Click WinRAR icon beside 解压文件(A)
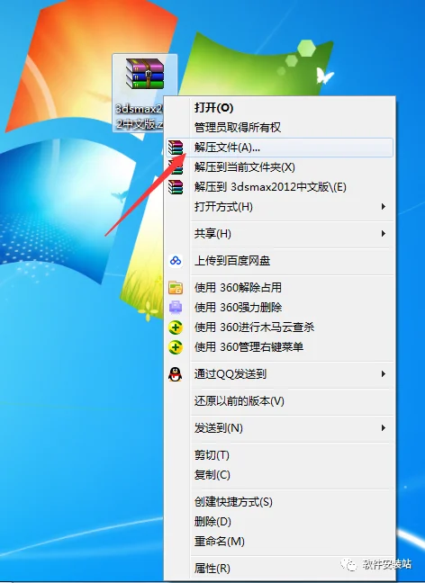Image resolution: width=425 pixels, height=583 pixels. 176,148
